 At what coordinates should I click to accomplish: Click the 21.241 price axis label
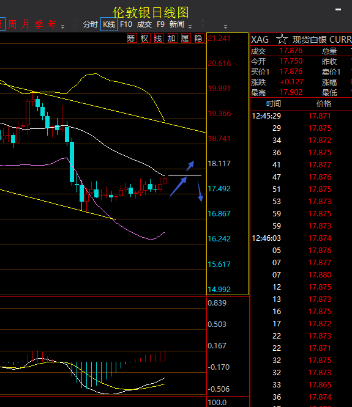coord(219,38)
